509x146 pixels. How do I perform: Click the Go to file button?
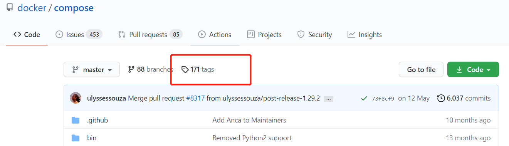tap(421, 70)
